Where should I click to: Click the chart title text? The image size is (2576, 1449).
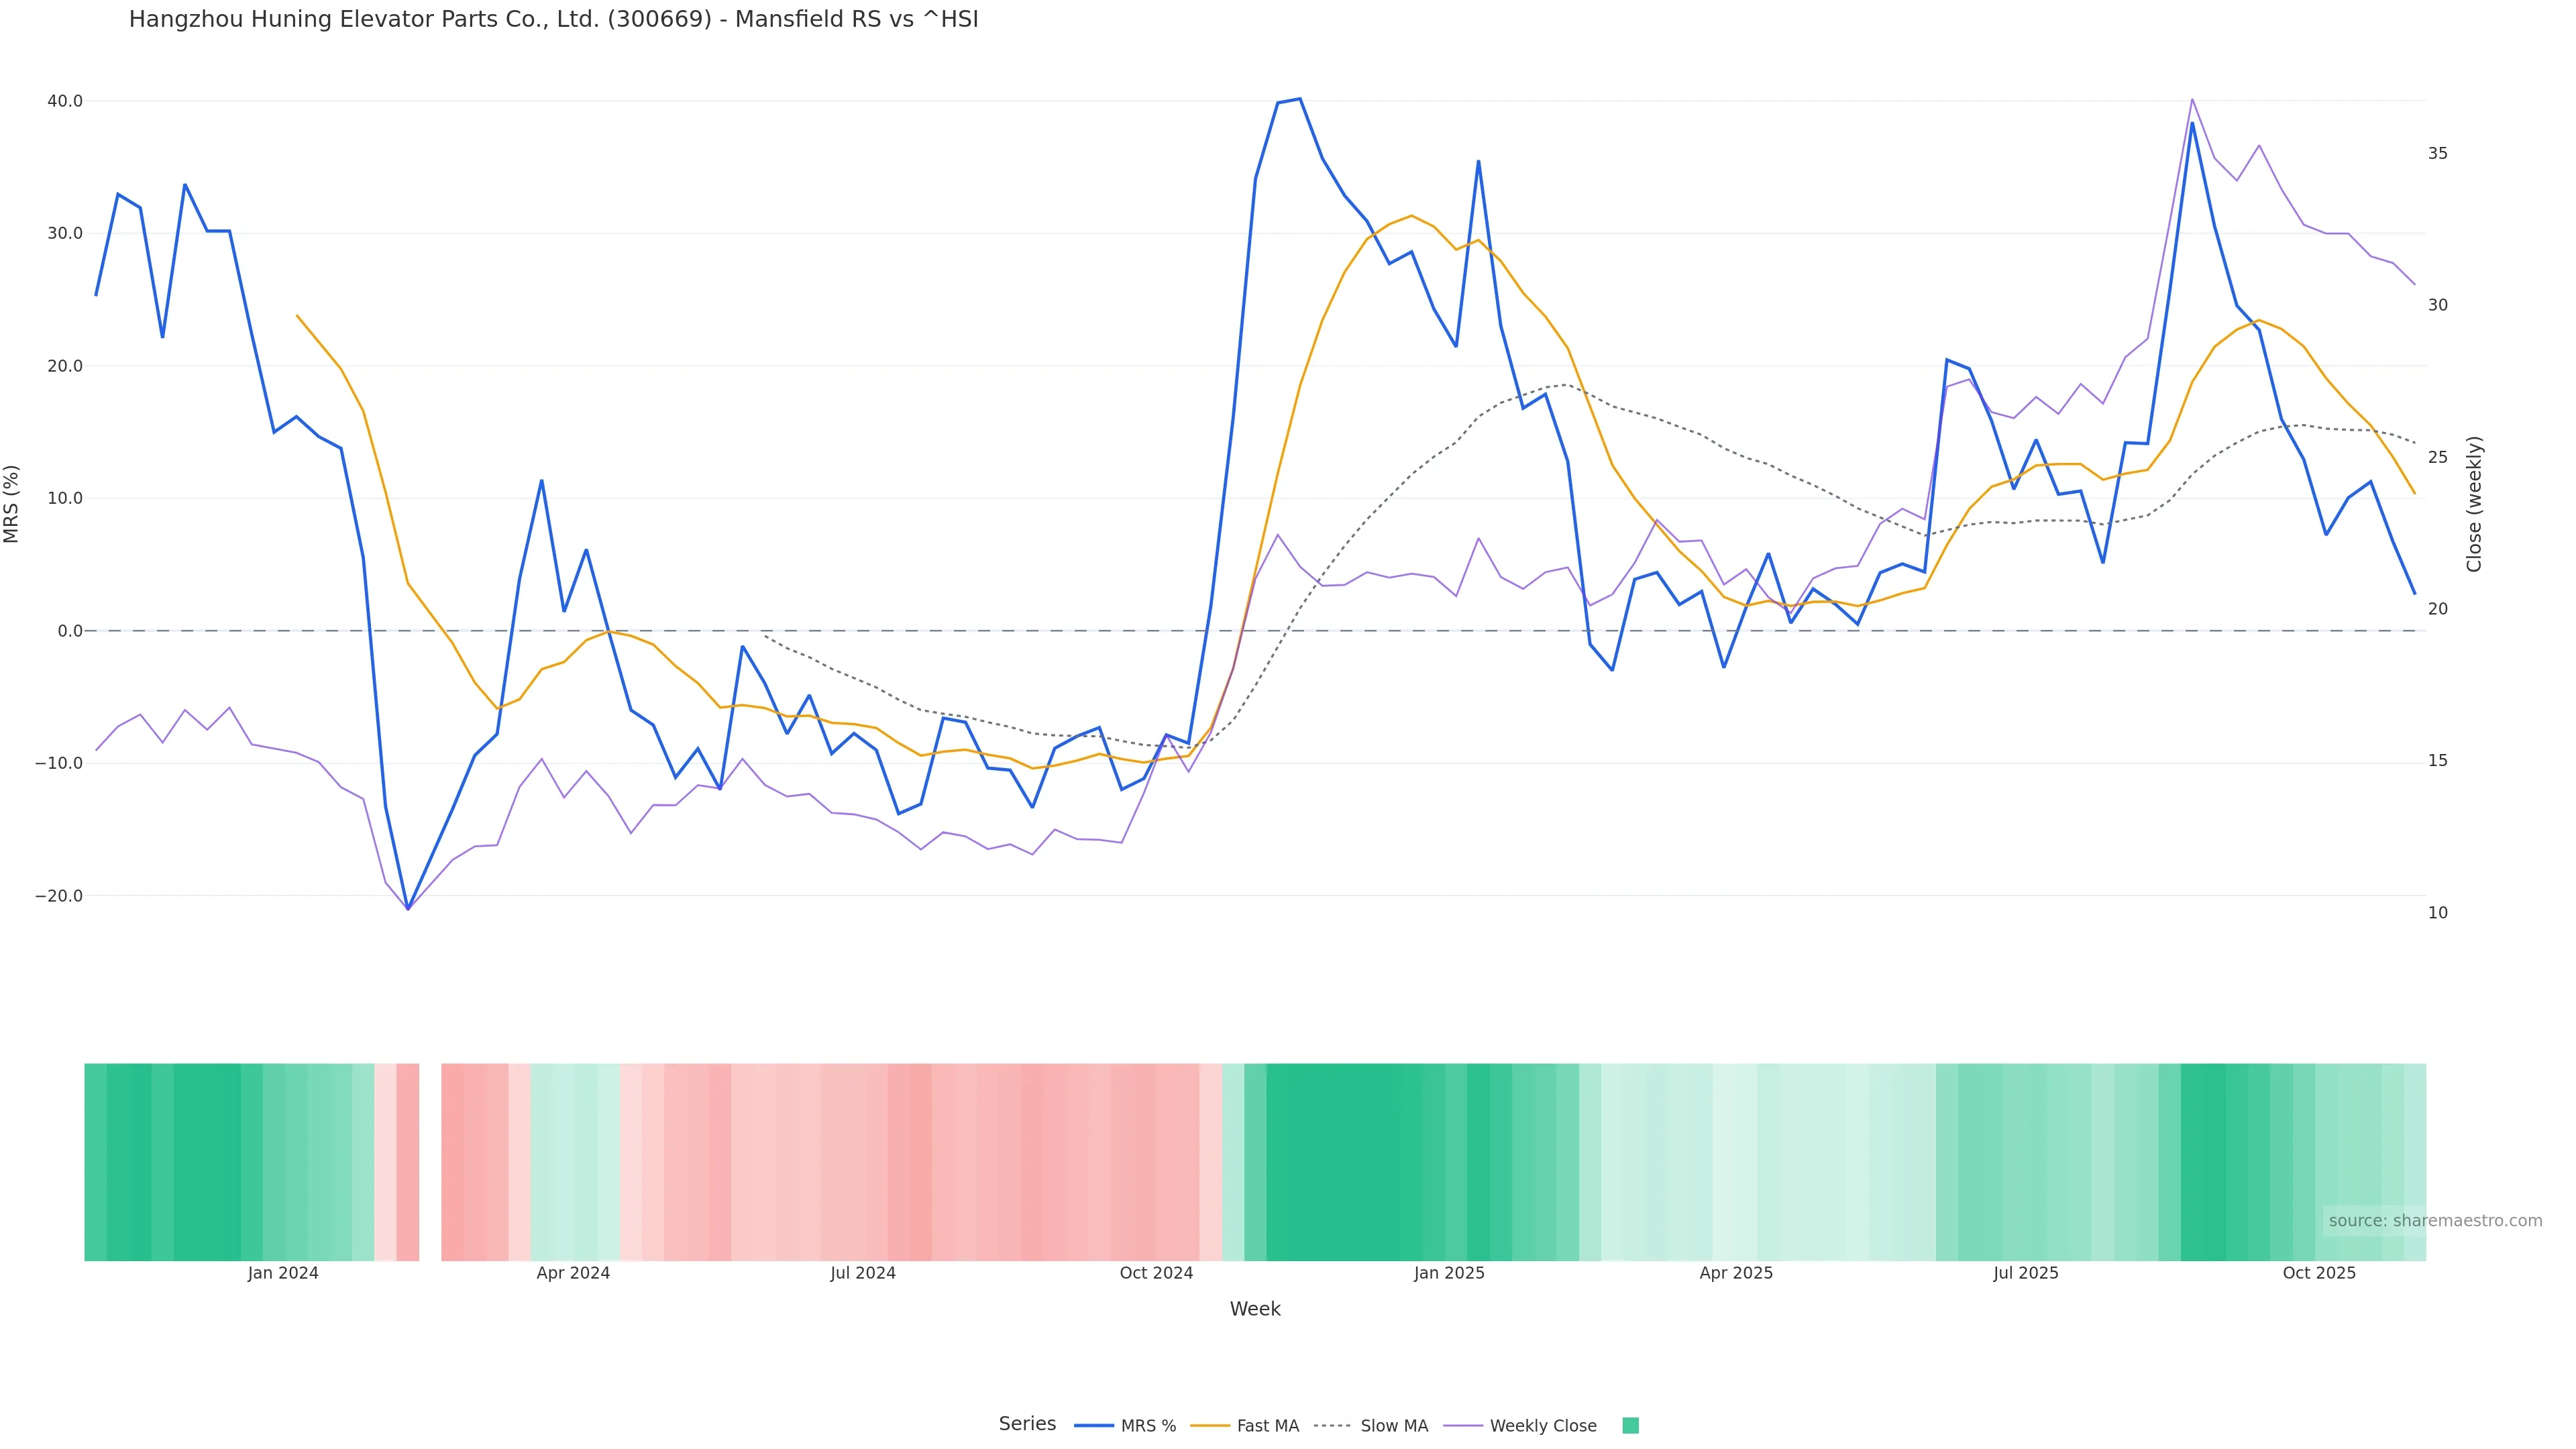(553, 19)
